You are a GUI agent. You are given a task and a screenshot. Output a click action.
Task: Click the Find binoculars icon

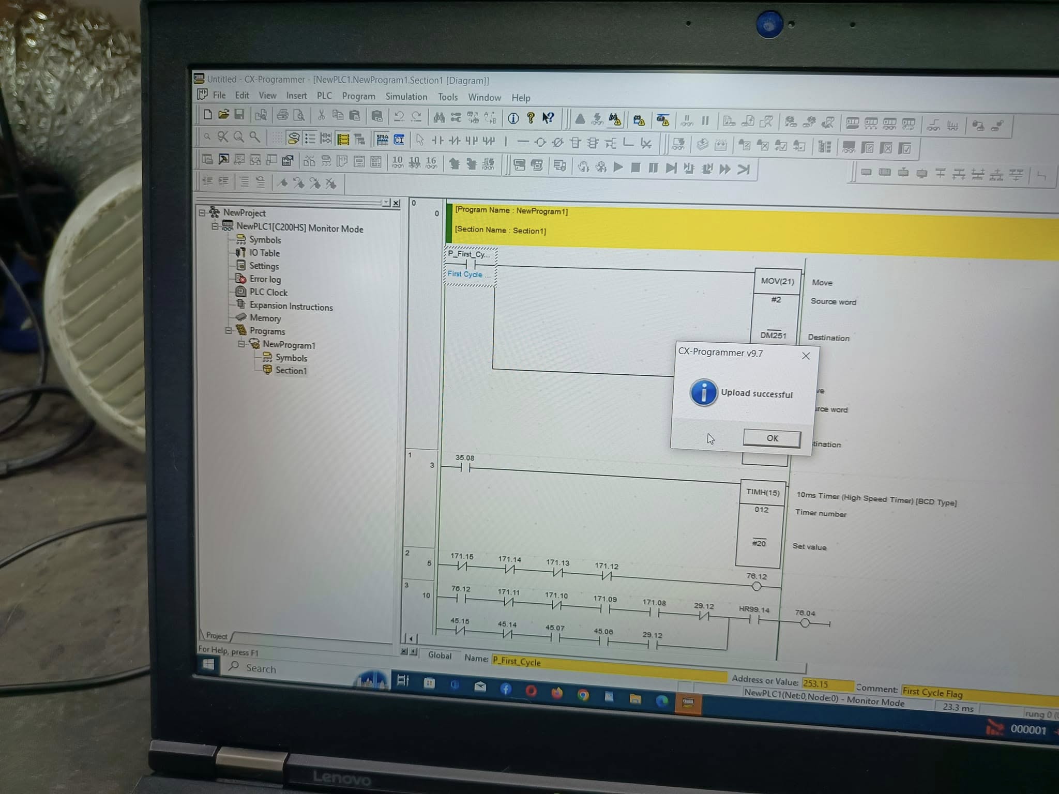pyautogui.click(x=439, y=117)
